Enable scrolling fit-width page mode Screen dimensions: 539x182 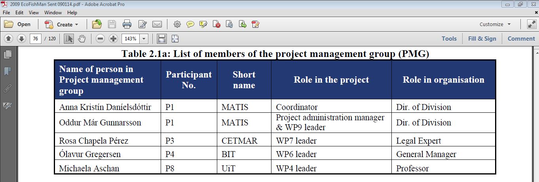click(x=161, y=38)
